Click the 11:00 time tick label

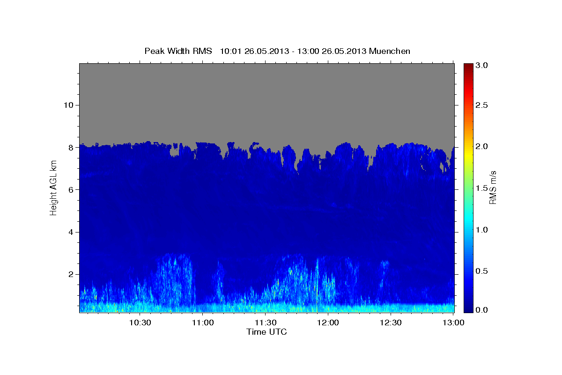click(x=203, y=322)
